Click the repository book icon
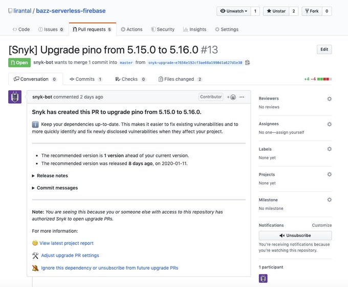The height and width of the screenshot is (287, 348). (x=10, y=11)
